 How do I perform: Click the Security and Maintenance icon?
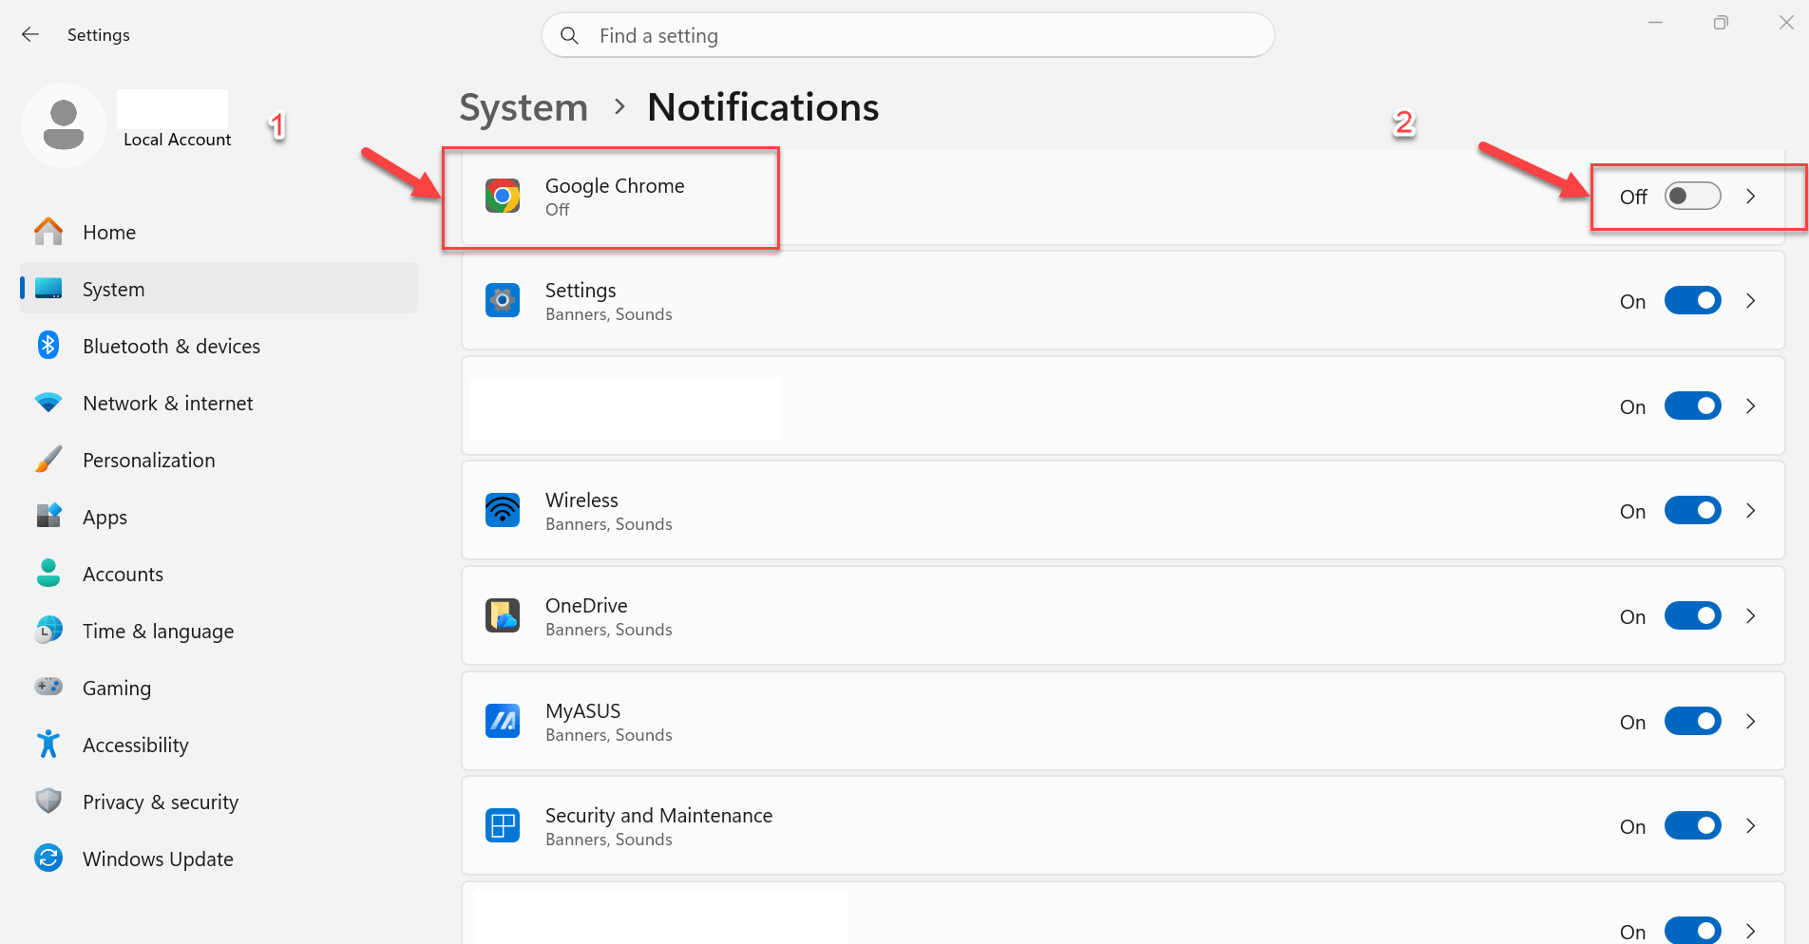[503, 825]
